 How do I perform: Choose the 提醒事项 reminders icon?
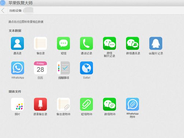click(x=64, y=68)
